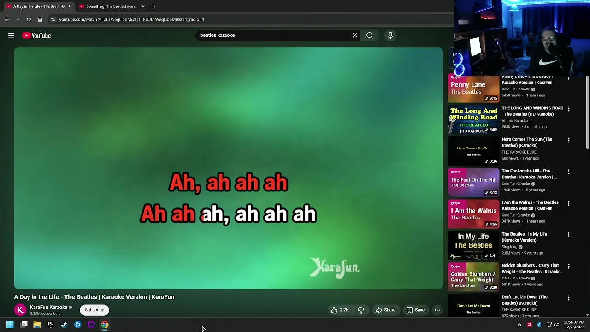Like the video (2.7K thumbs up)
This screenshot has width=590, height=332.
(x=340, y=310)
